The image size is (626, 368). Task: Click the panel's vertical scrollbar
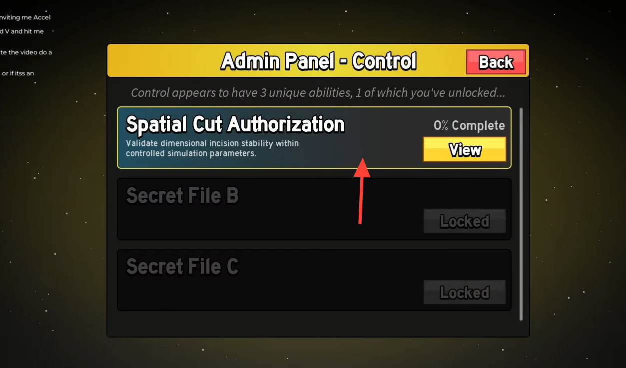[521, 214]
